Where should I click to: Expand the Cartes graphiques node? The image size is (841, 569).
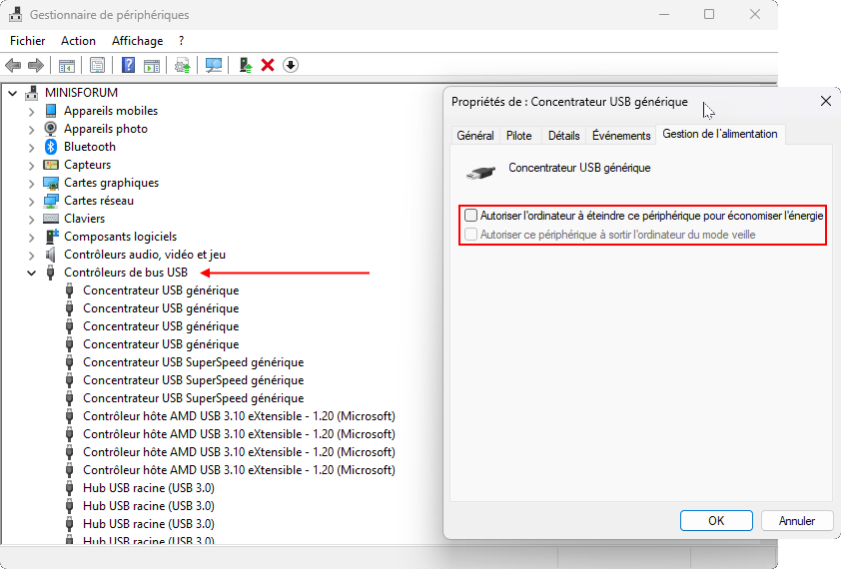[x=32, y=184]
